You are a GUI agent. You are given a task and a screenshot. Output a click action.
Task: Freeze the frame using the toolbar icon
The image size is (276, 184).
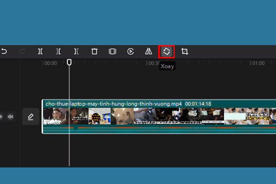pyautogui.click(x=113, y=52)
